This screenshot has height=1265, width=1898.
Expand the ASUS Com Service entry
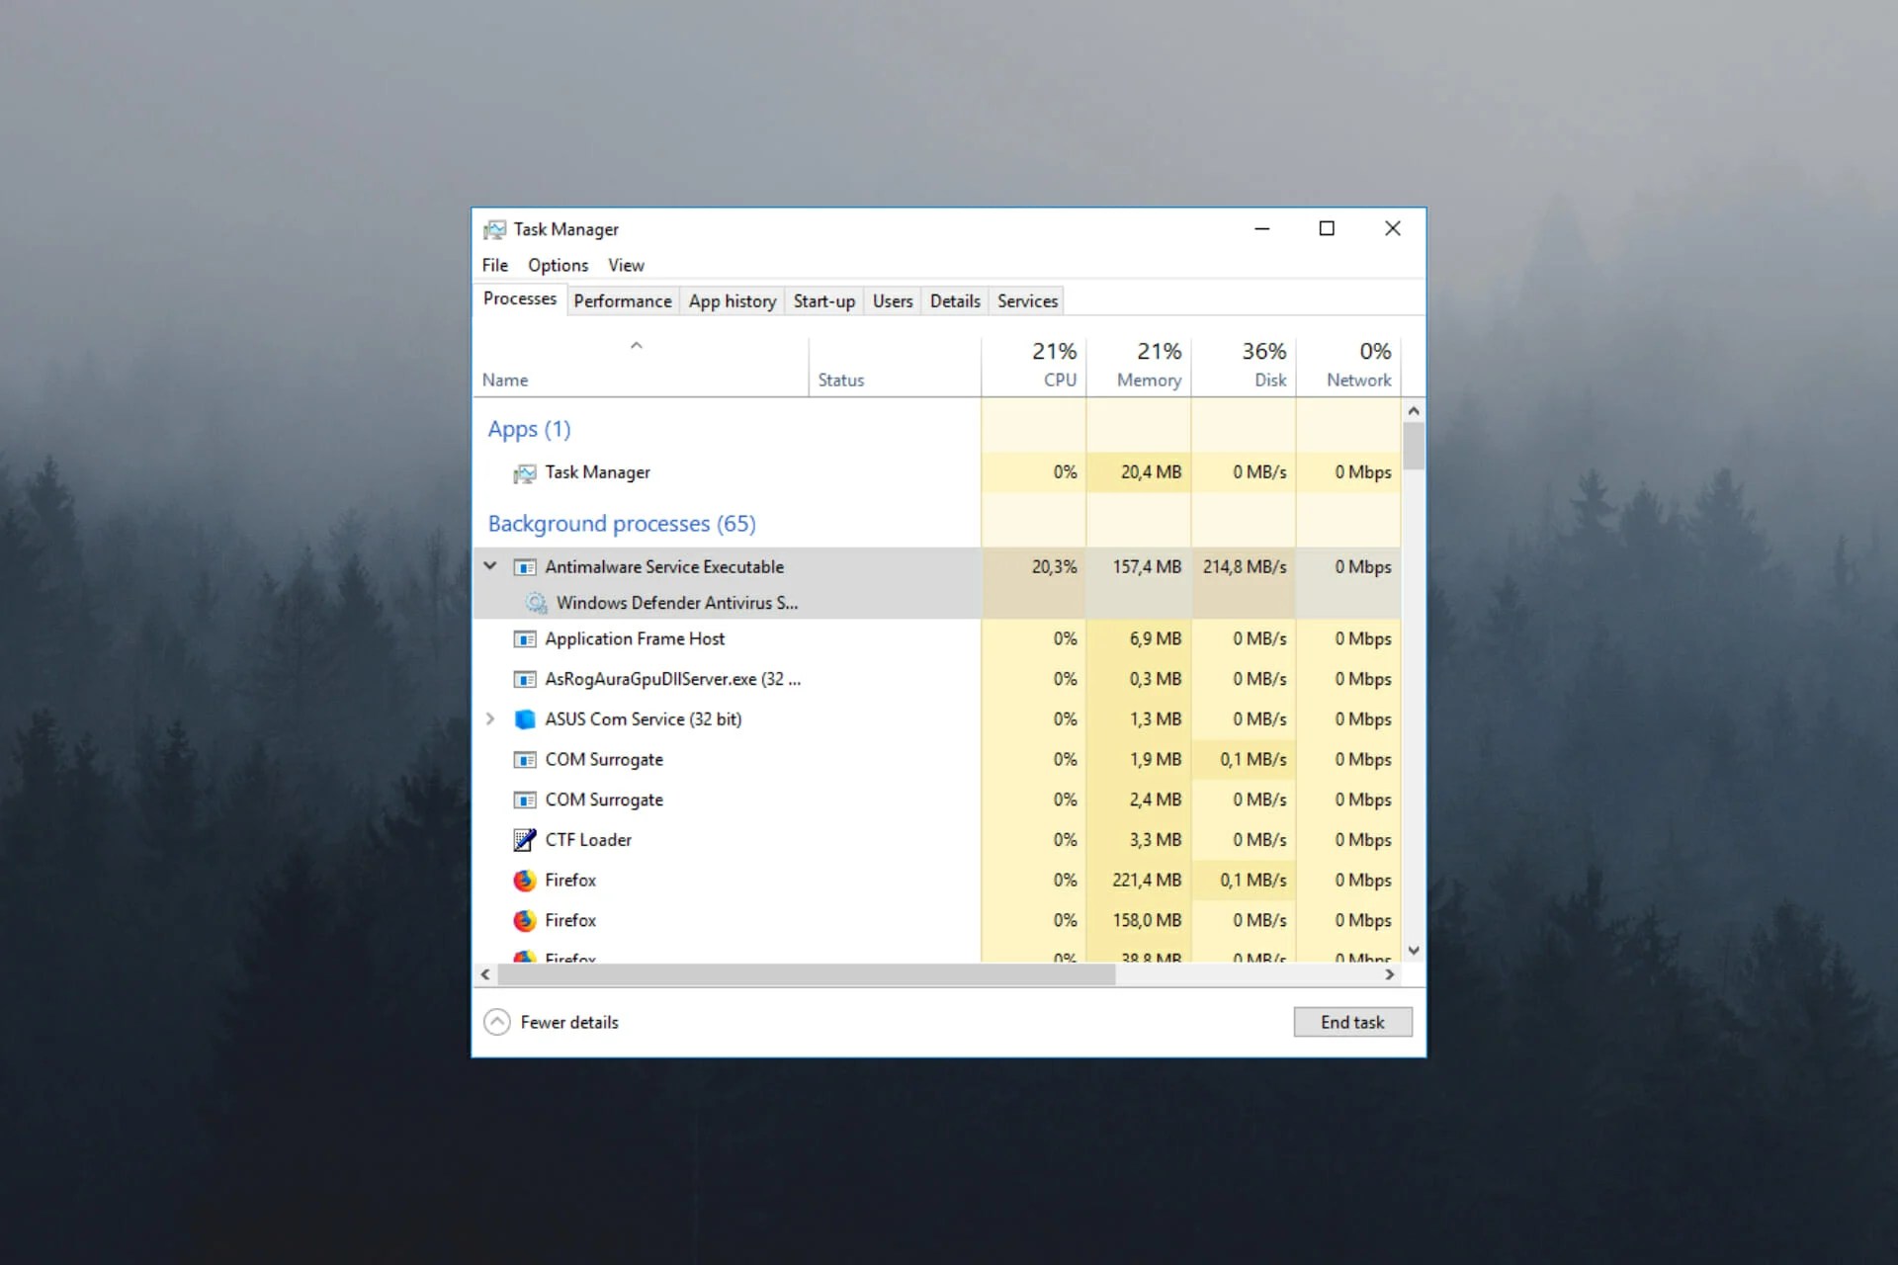click(490, 718)
